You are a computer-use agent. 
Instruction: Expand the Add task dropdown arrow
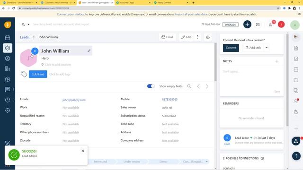click(x=267, y=48)
